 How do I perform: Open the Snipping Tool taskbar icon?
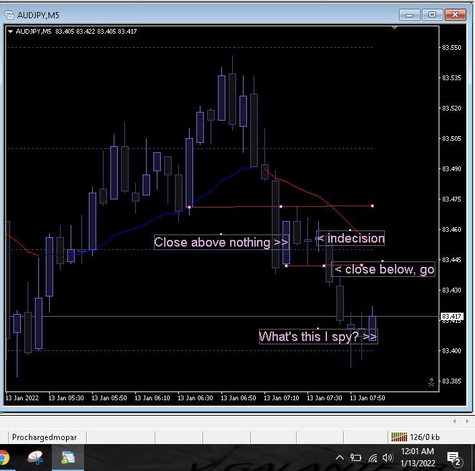pos(35,458)
